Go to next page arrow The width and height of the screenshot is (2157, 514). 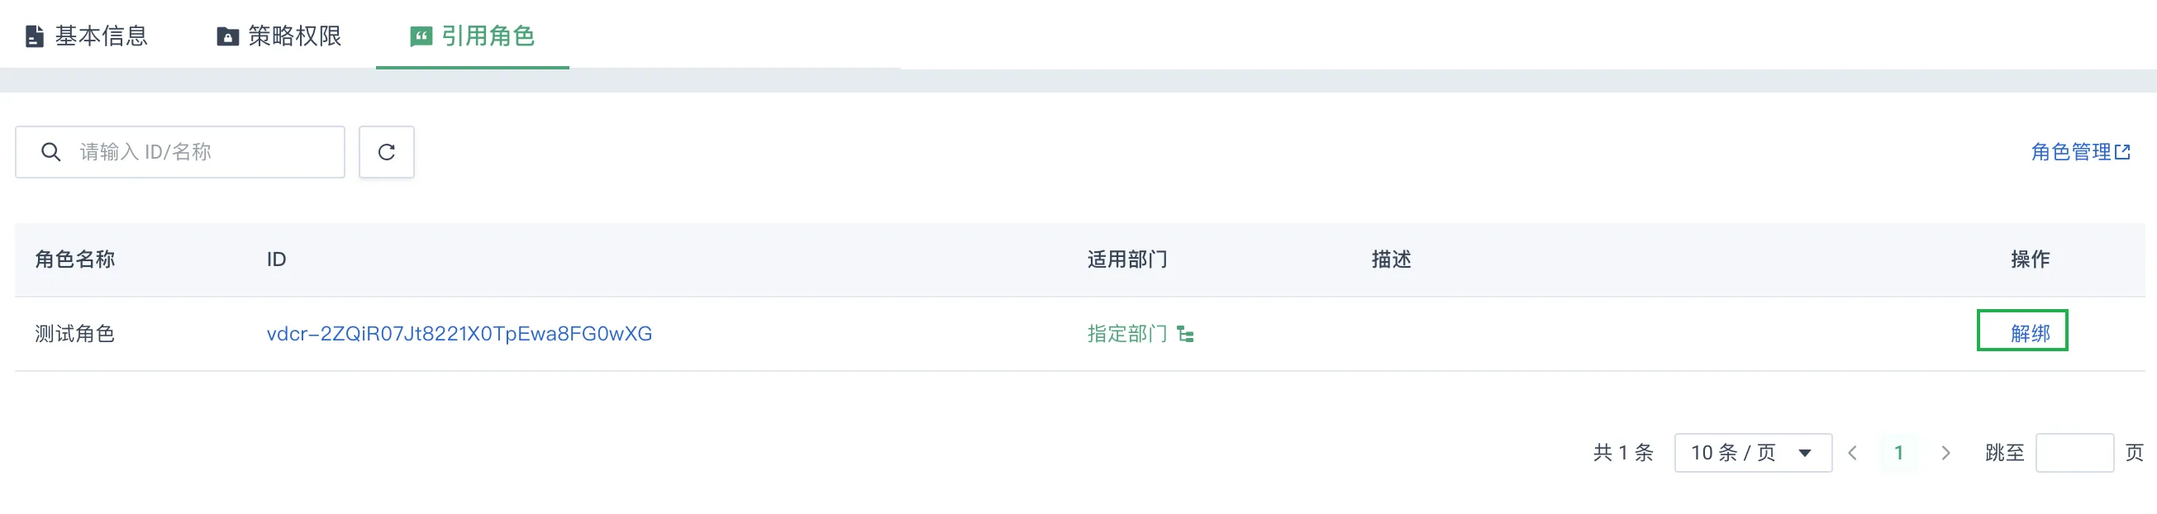(1945, 453)
